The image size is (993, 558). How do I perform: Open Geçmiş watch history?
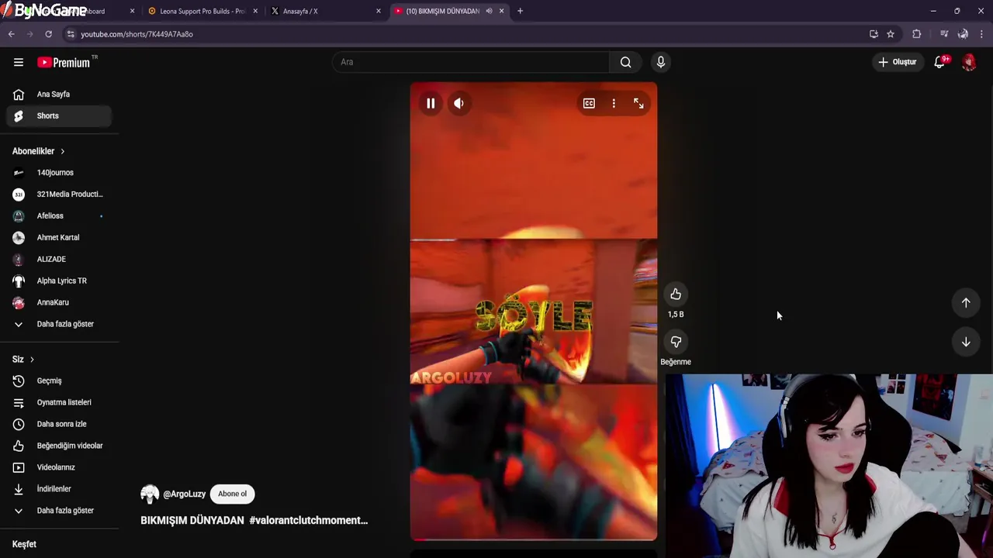(59, 381)
